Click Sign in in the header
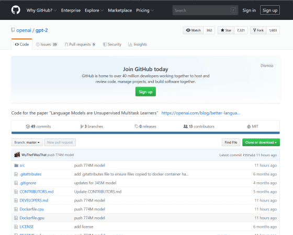 pos(249,10)
